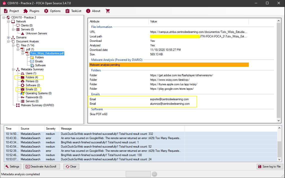
Task: Click the progress bar in status bar
Action: point(138,174)
